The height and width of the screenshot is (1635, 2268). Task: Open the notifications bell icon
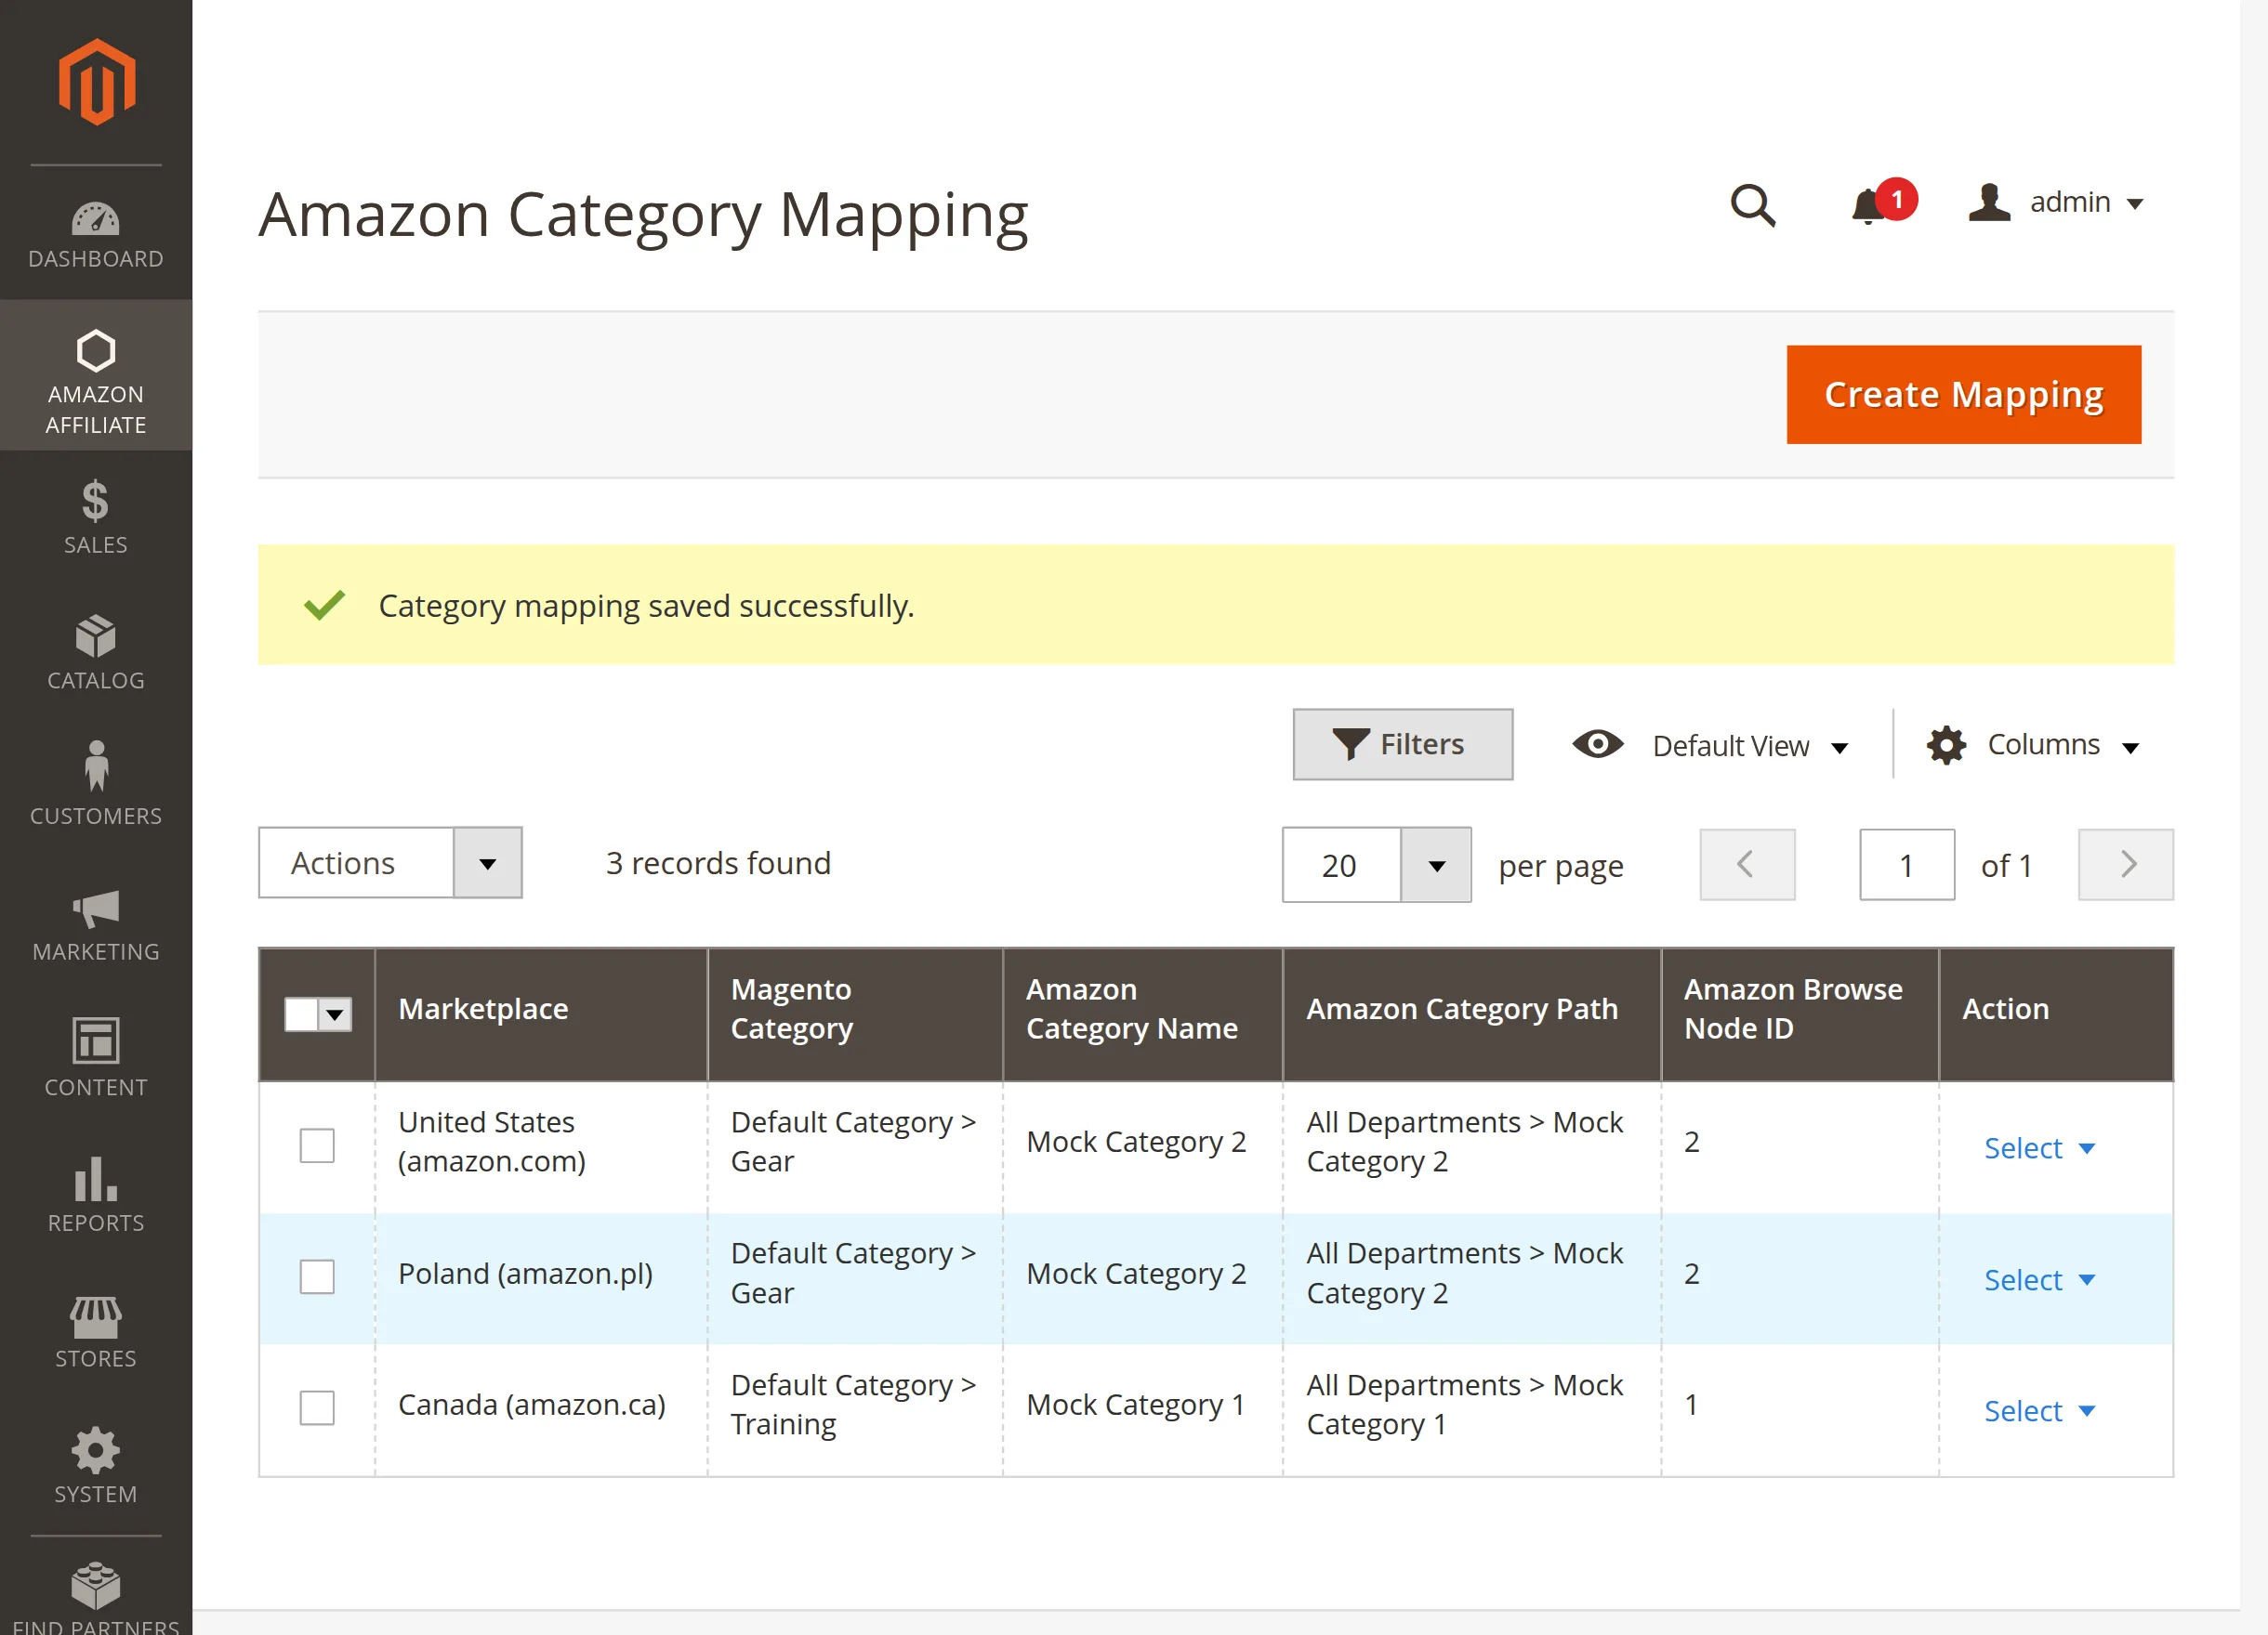click(x=1867, y=206)
